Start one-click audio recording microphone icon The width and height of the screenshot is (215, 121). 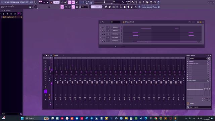point(140,2)
